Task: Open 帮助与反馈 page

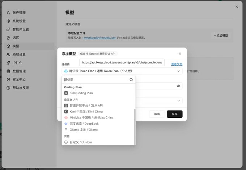Action: (29, 88)
